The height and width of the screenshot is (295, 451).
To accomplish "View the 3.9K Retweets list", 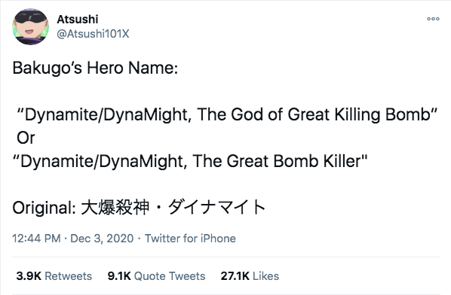I will click(x=54, y=276).
